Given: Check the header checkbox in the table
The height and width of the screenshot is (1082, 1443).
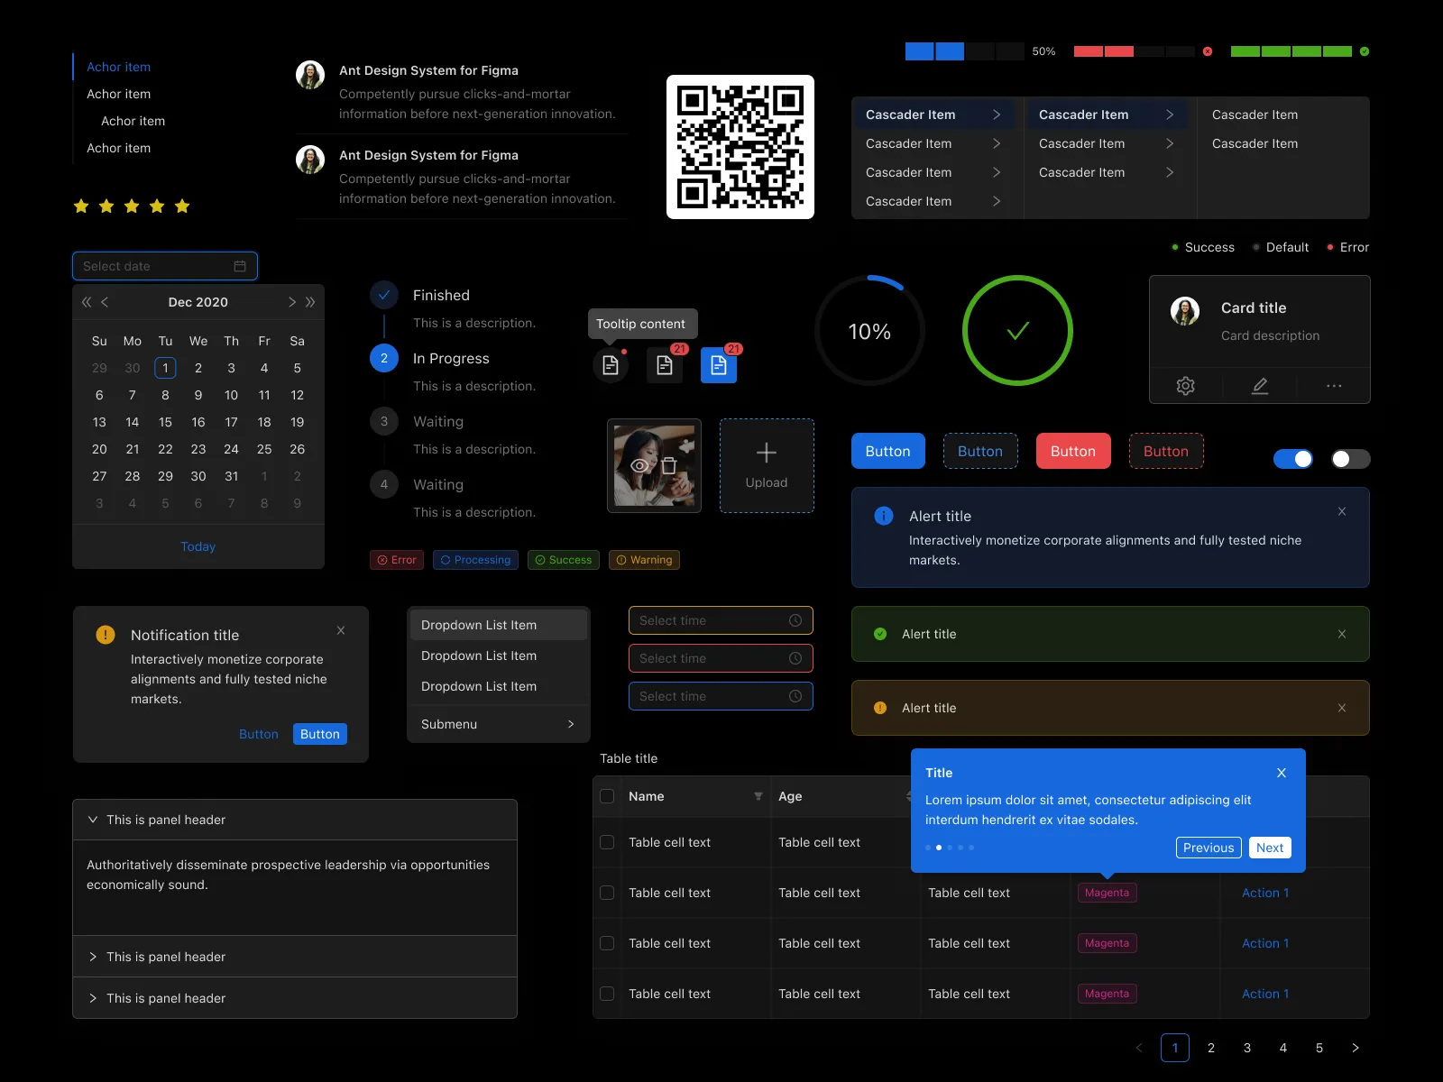Looking at the screenshot, I should coord(607,796).
